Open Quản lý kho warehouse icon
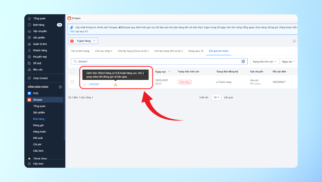This screenshot has height=182, width=322. click(x=29, y=44)
